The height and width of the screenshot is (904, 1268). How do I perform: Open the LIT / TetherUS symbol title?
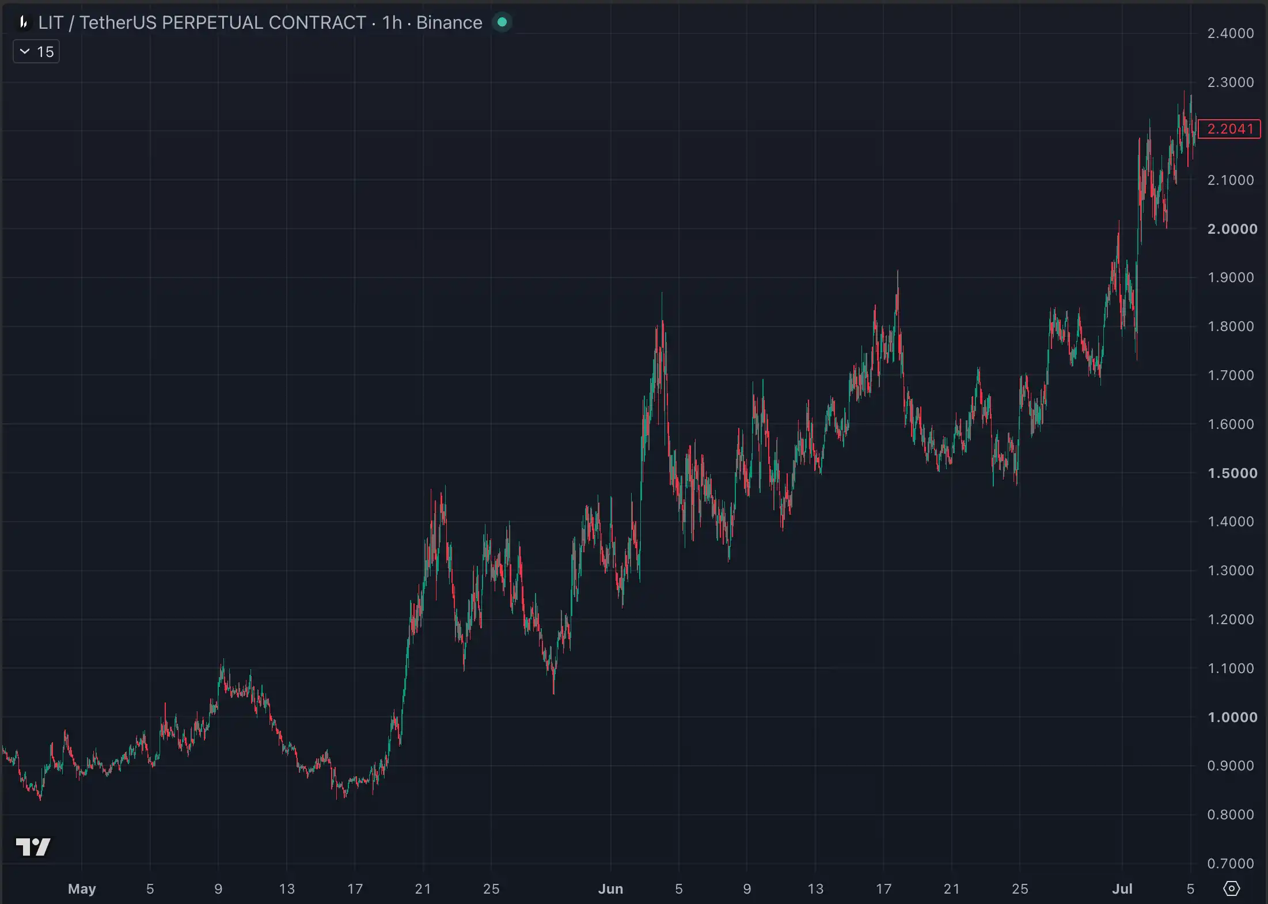point(202,22)
